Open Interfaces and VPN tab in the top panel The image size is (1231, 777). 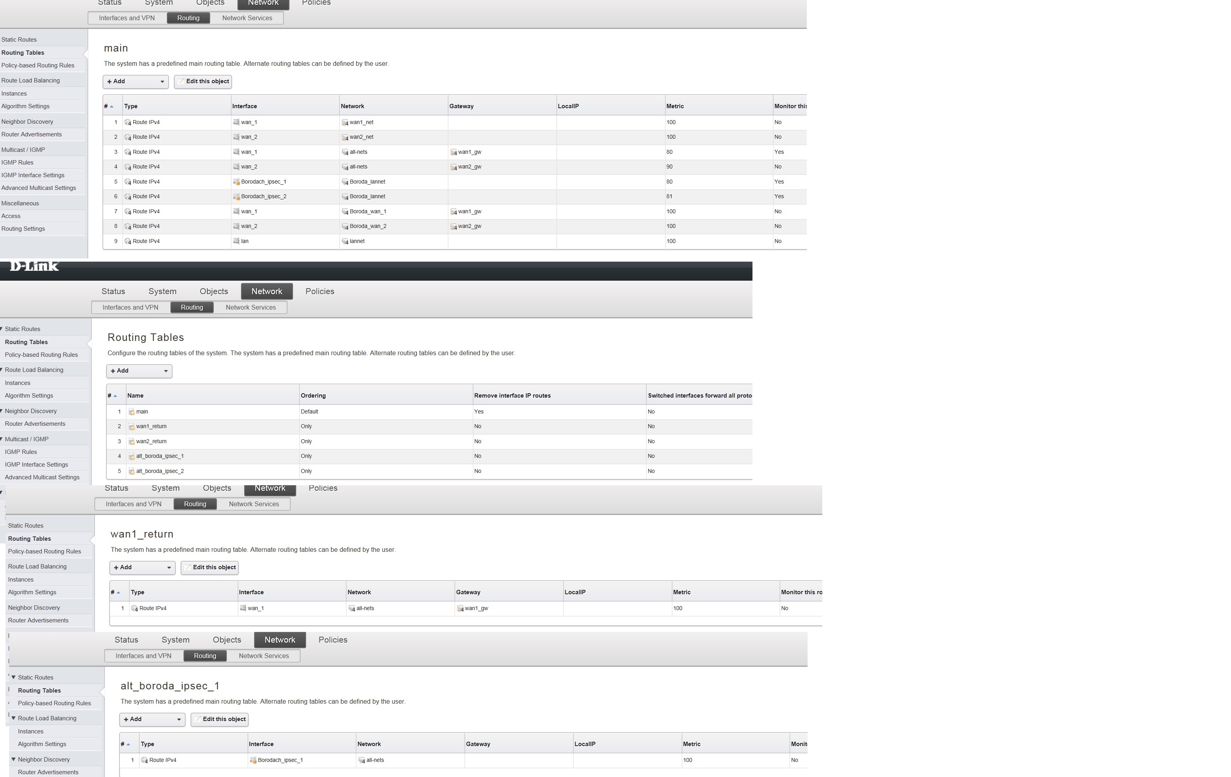tap(127, 18)
